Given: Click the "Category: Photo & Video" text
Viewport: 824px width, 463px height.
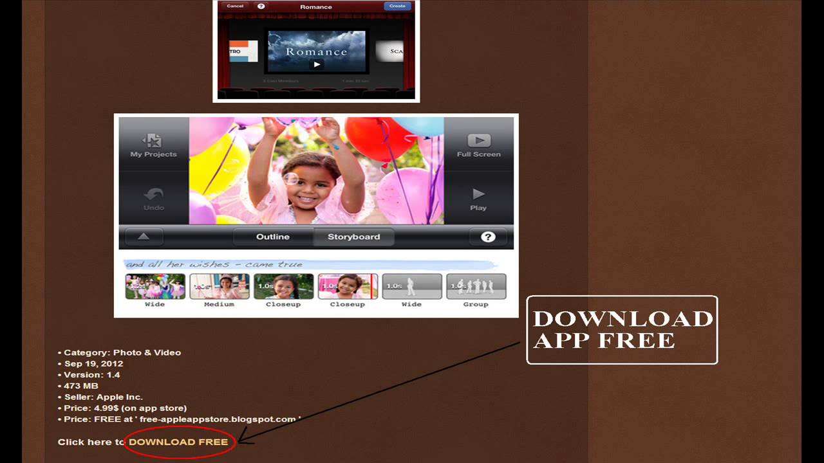Looking at the screenshot, I should (x=120, y=352).
